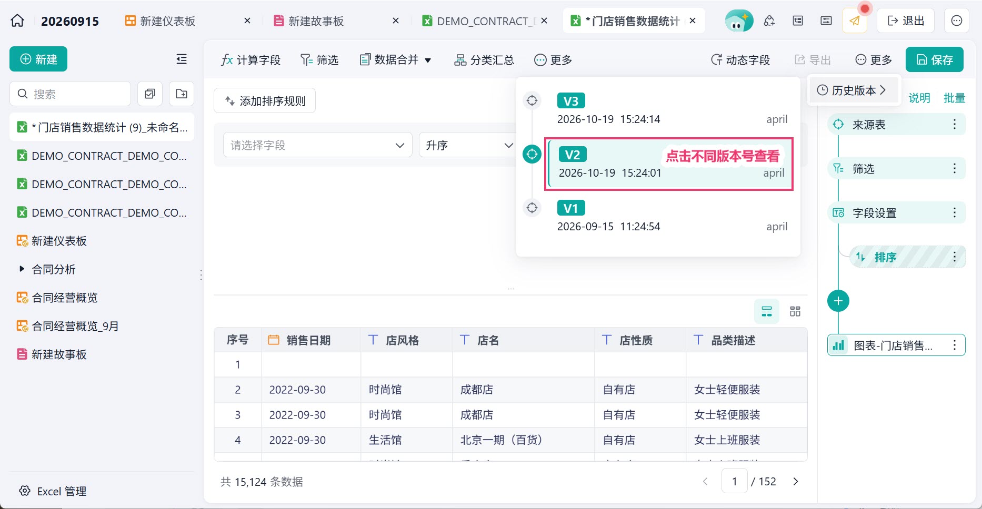This screenshot has height=509, width=982.
Task: Select the V1 version marker icon
Action: [x=532, y=208]
